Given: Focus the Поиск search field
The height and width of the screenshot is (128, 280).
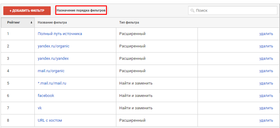Looking at the screenshot, I should click(233, 10).
